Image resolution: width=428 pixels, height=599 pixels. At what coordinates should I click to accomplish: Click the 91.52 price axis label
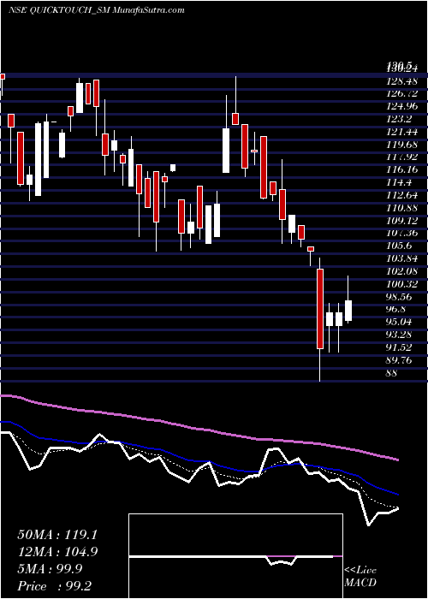pyautogui.click(x=400, y=347)
